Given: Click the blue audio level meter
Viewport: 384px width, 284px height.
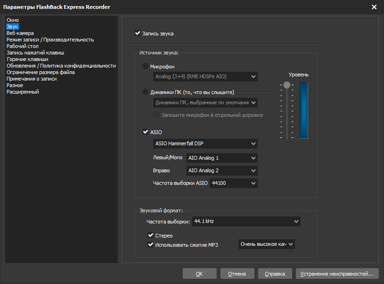Looking at the screenshot, I should click(x=304, y=110).
